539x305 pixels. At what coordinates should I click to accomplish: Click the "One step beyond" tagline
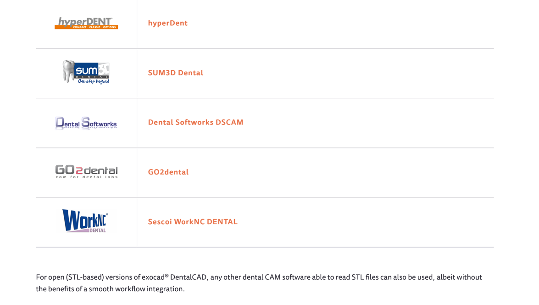coord(94,81)
